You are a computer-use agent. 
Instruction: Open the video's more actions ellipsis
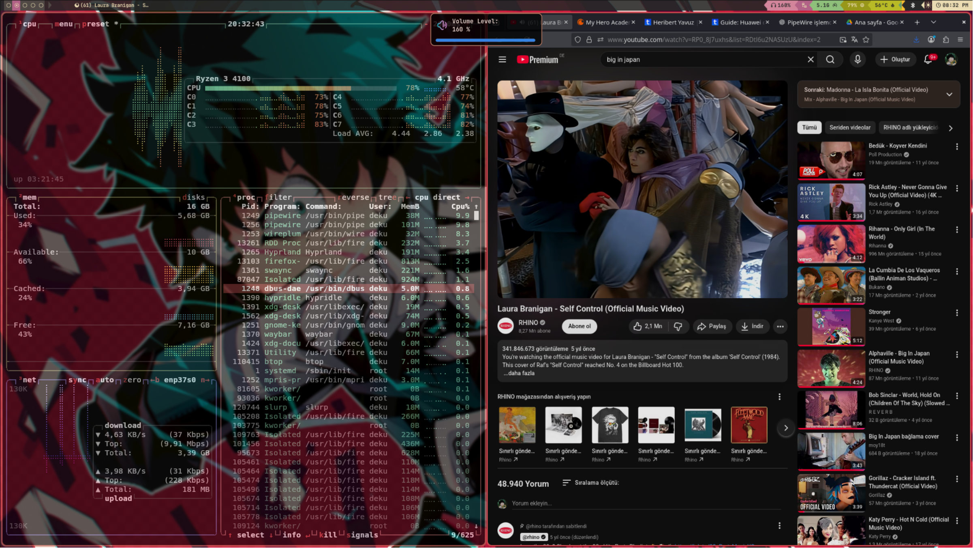780,326
